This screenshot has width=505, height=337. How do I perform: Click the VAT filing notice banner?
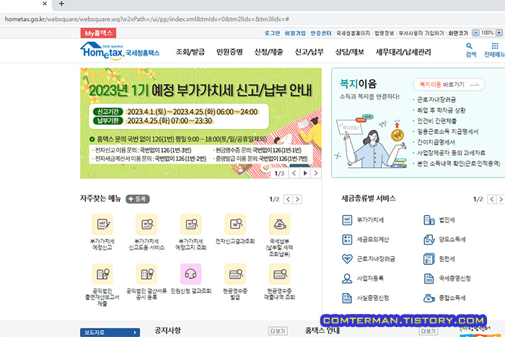click(201, 123)
